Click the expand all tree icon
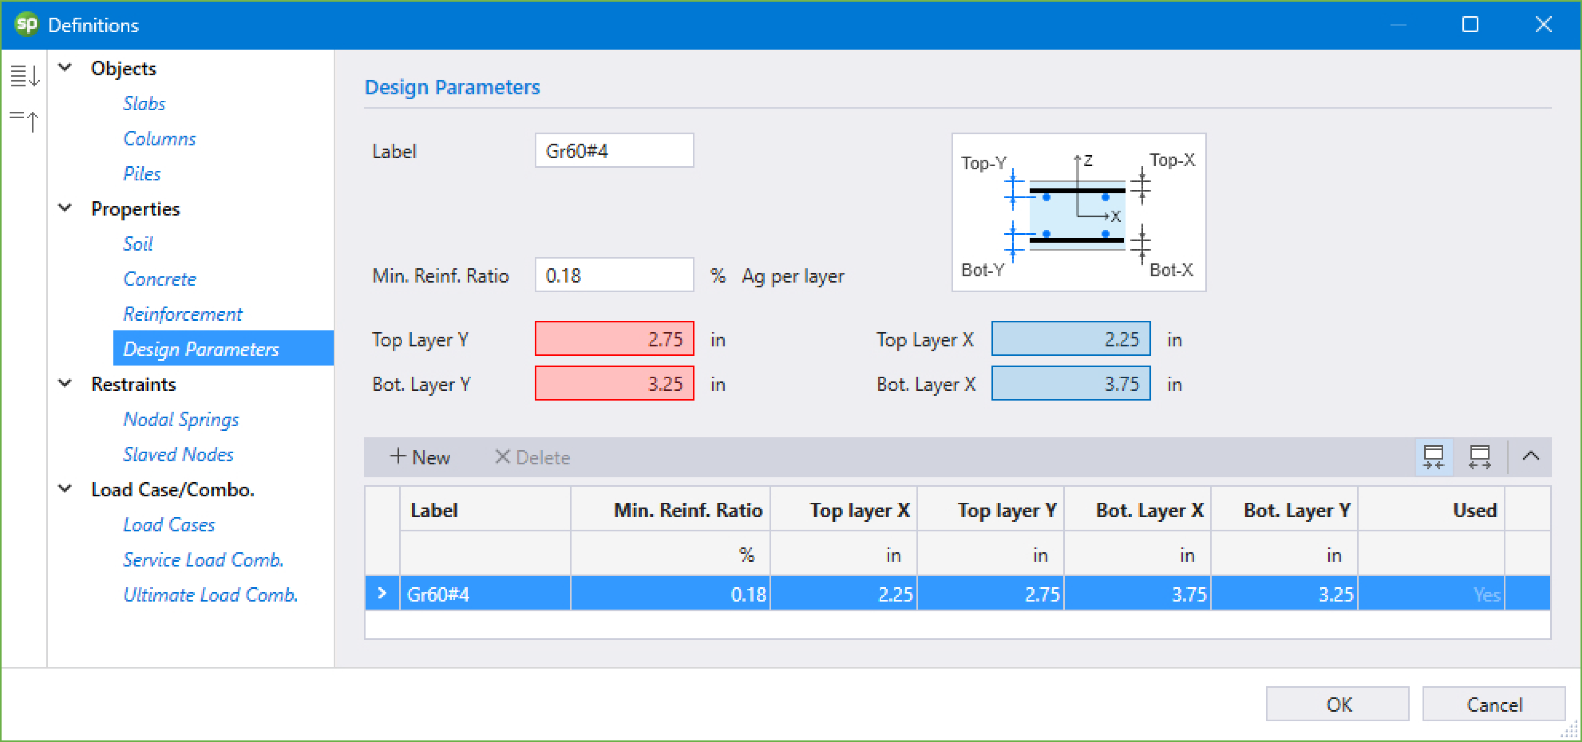 (x=25, y=76)
